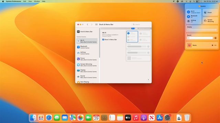Open System Preferences menu in menu bar
220x123 pixels.
click(13, 1)
